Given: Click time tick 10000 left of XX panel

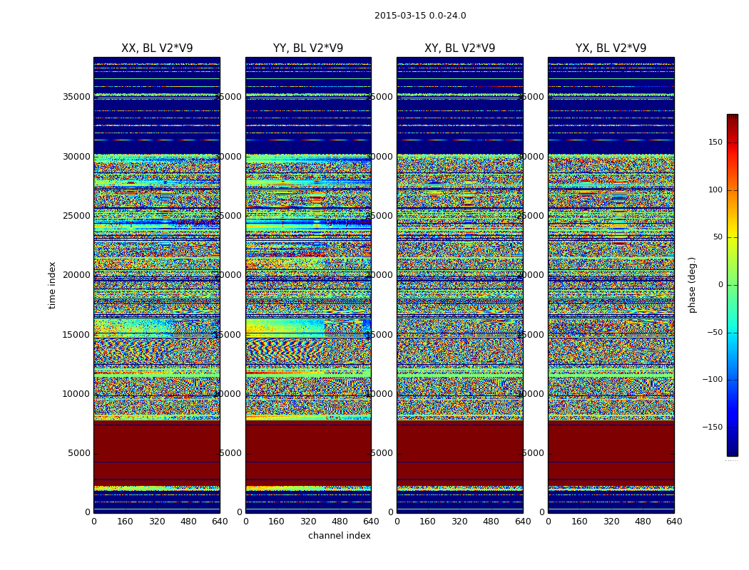Looking at the screenshot, I should coord(76,393).
